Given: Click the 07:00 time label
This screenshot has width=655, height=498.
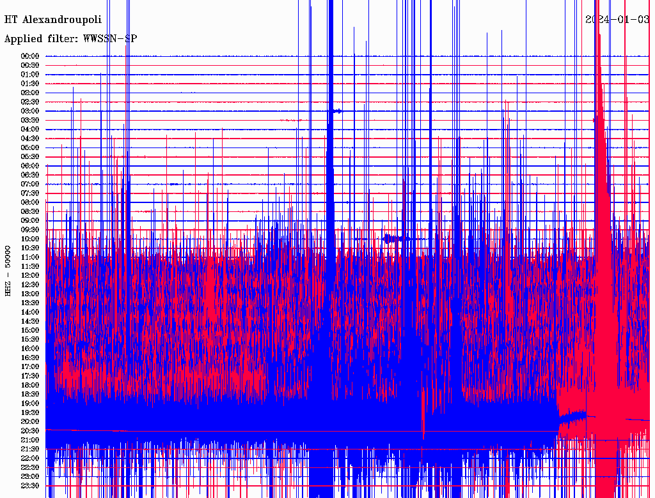Looking at the screenshot, I should coord(30,185).
